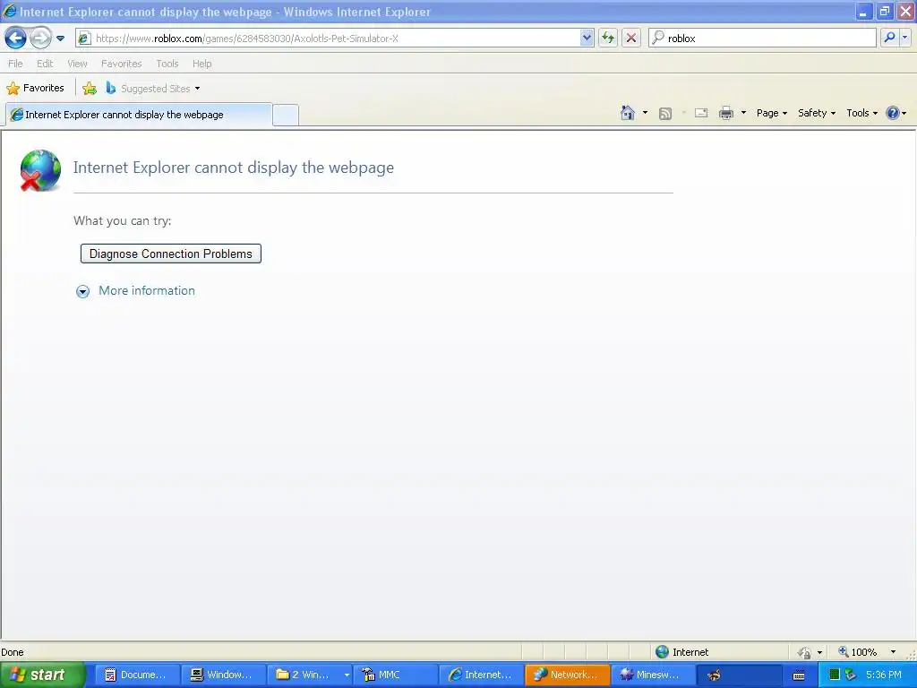Image resolution: width=917 pixels, height=688 pixels.
Task: Click the unlabeled taskbar button with animal icon
Action: pyautogui.click(x=739, y=675)
